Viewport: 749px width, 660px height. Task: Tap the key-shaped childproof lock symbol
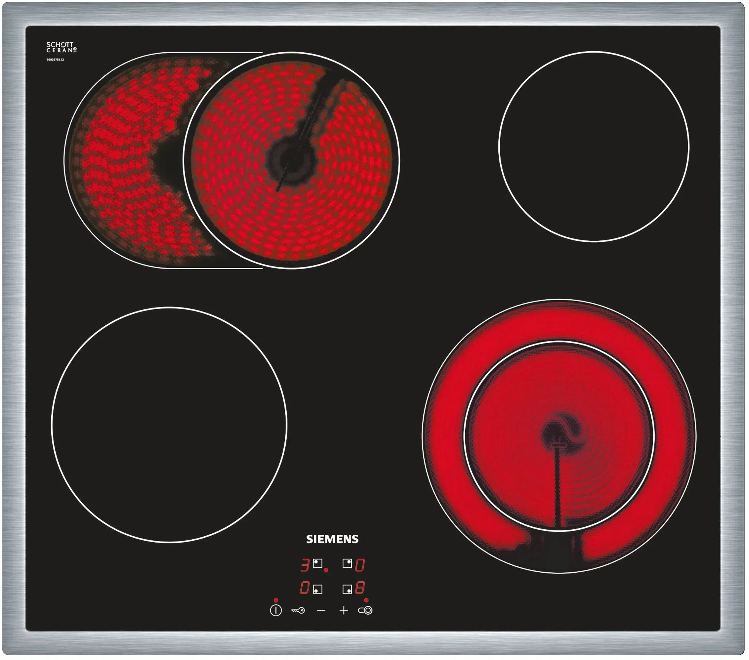pos(298,610)
